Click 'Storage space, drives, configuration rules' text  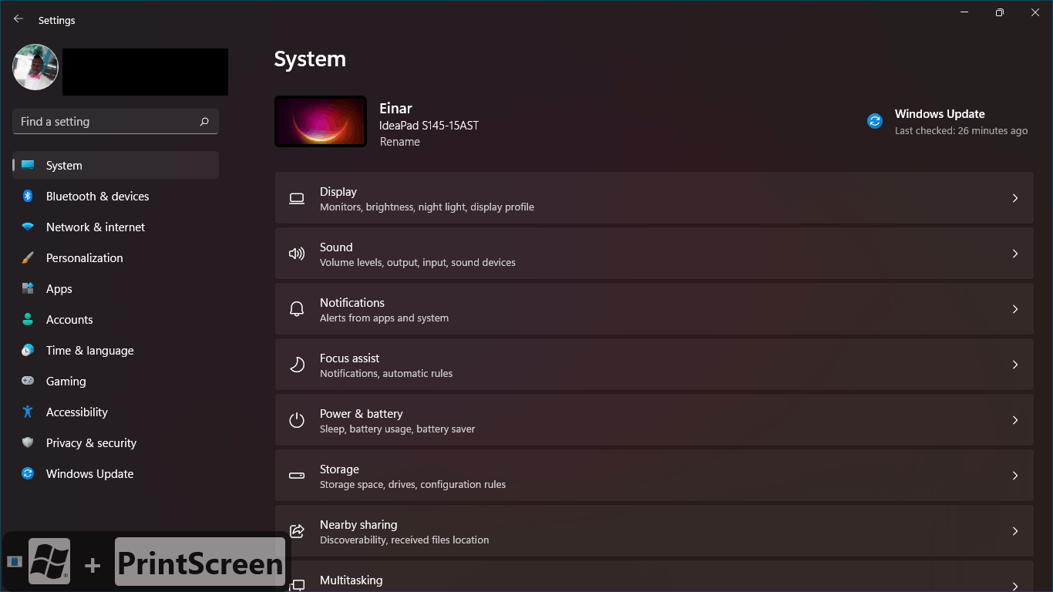point(413,485)
